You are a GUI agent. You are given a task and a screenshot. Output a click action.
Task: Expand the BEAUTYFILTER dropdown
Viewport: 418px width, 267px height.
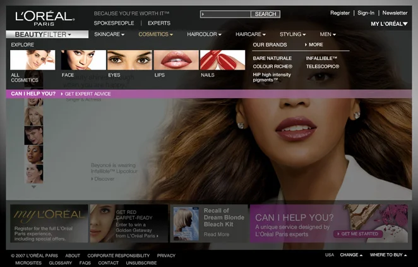pos(47,34)
